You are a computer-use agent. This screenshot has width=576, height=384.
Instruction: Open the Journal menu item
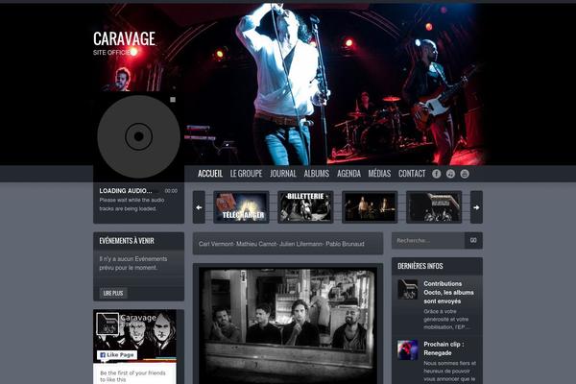[x=283, y=174]
